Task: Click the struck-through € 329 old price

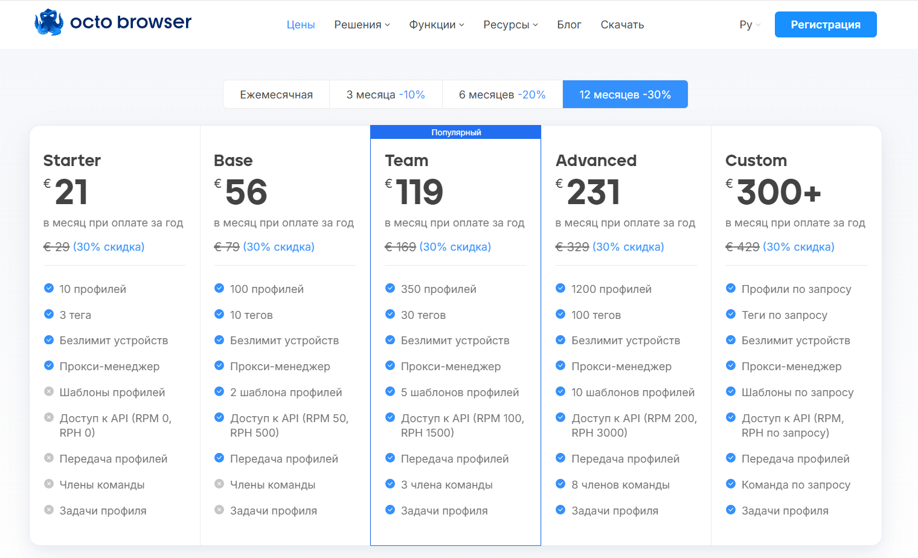Action: [572, 247]
